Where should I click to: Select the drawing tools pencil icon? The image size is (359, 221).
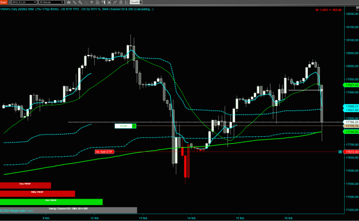(75, 2)
